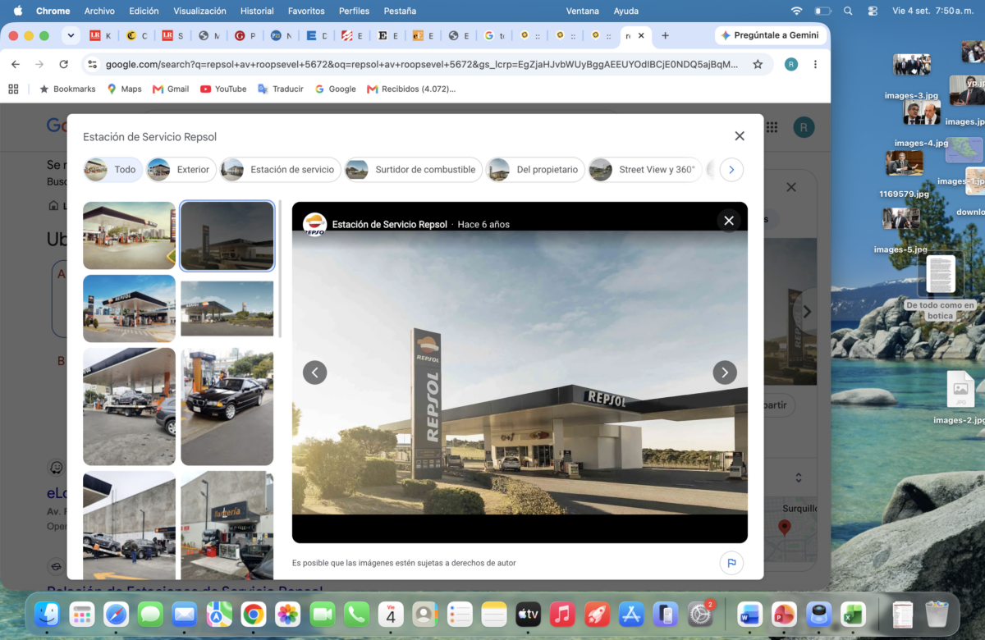This screenshot has width=985, height=640.
Task: Open the Historial menu
Action: (x=257, y=11)
